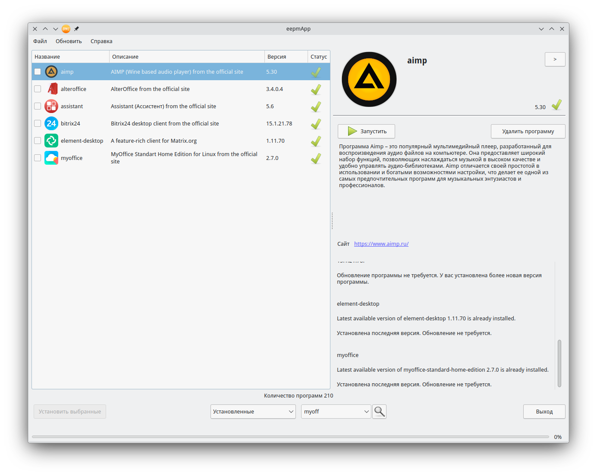Open the Обновить menu
597x476 pixels.
pos(69,41)
